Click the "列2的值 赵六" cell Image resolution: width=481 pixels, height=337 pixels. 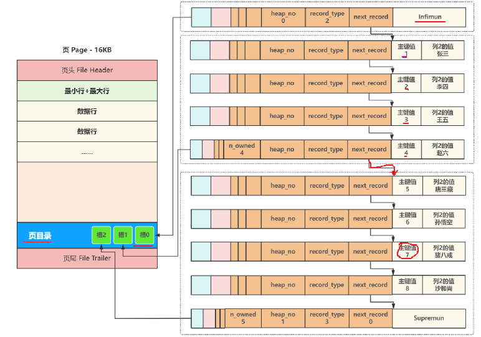coord(442,150)
